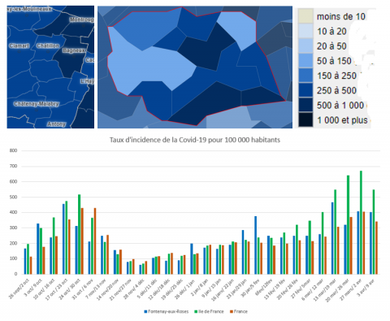Click the 'moins de 10' legend color swatch
390x321 pixels.
click(x=305, y=16)
